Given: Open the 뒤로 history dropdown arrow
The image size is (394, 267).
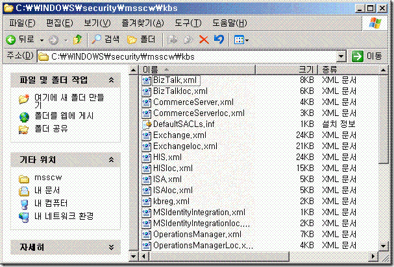Looking at the screenshot, I should tap(42, 40).
